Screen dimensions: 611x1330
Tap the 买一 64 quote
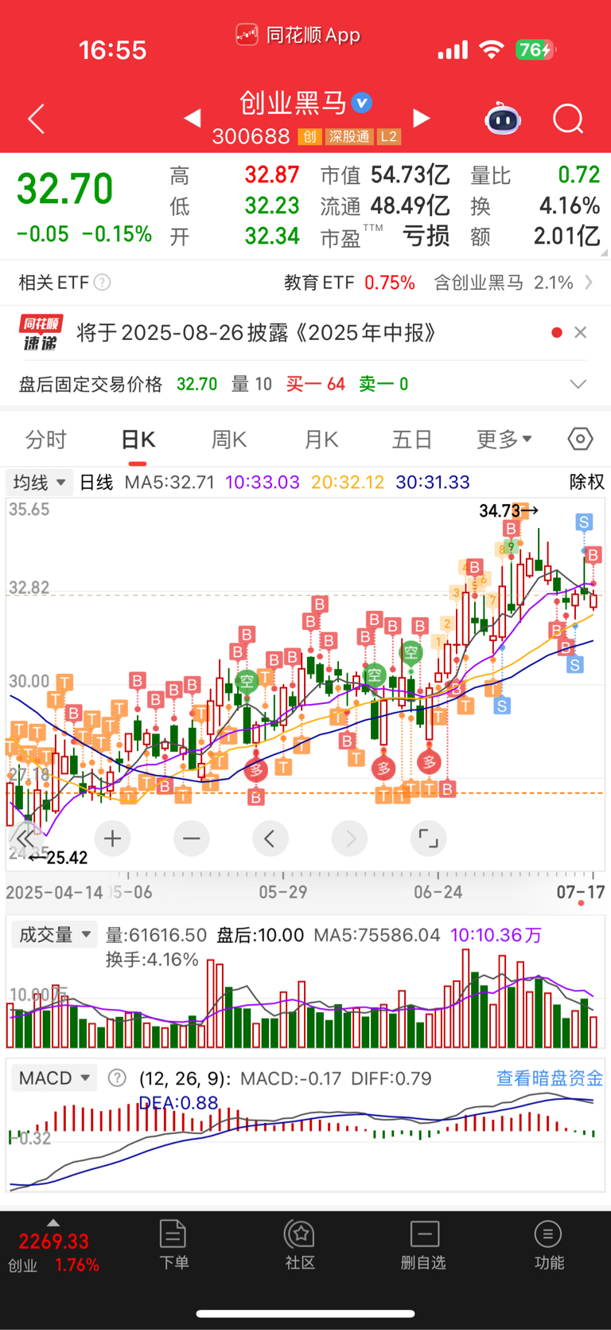click(316, 385)
